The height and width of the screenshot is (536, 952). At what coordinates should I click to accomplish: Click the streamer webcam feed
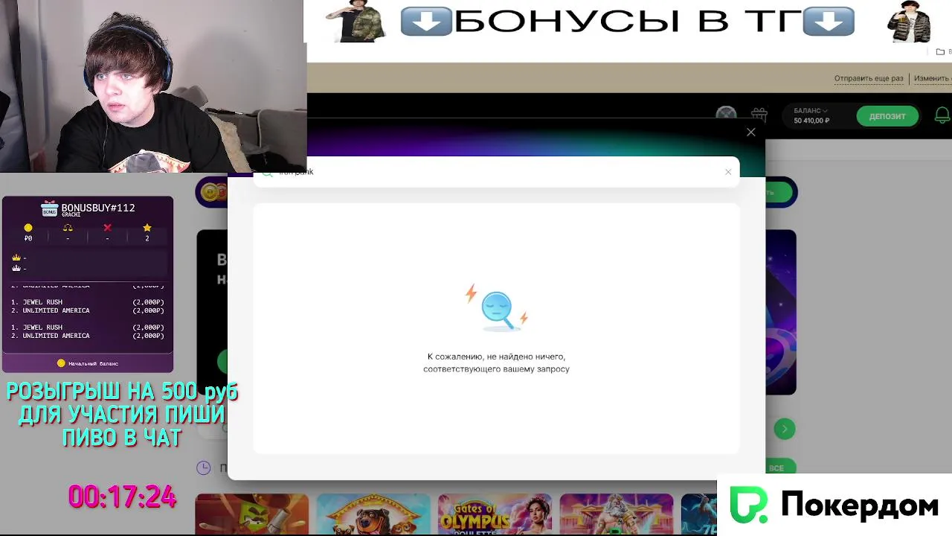pyautogui.click(x=152, y=86)
